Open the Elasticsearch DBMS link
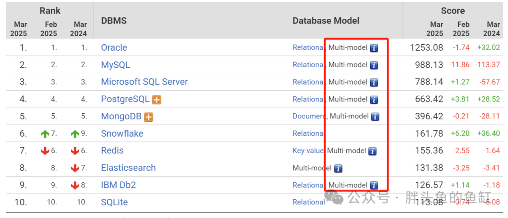The image size is (508, 218). tap(128, 168)
